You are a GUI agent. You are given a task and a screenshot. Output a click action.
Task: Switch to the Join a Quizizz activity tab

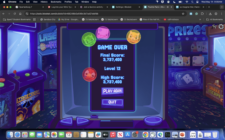[94, 7]
